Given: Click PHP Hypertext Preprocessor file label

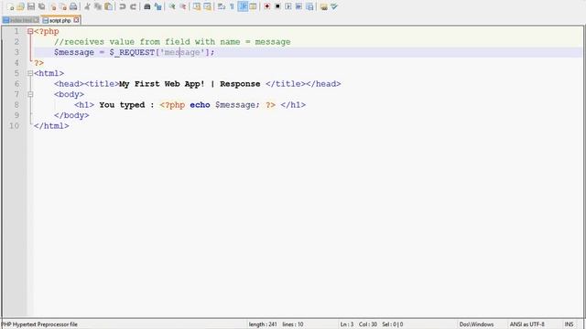Looking at the screenshot, I should tap(38, 324).
